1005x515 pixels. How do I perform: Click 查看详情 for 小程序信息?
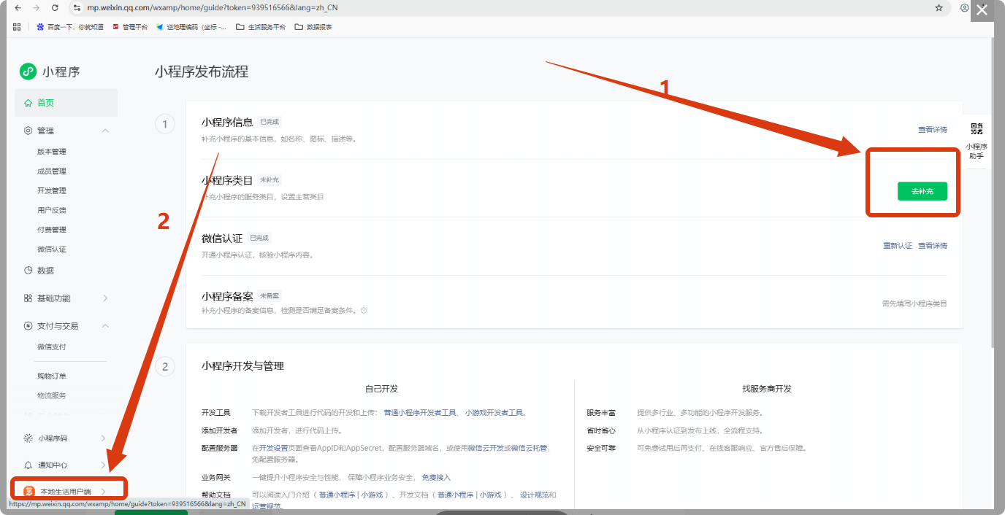[x=933, y=129]
